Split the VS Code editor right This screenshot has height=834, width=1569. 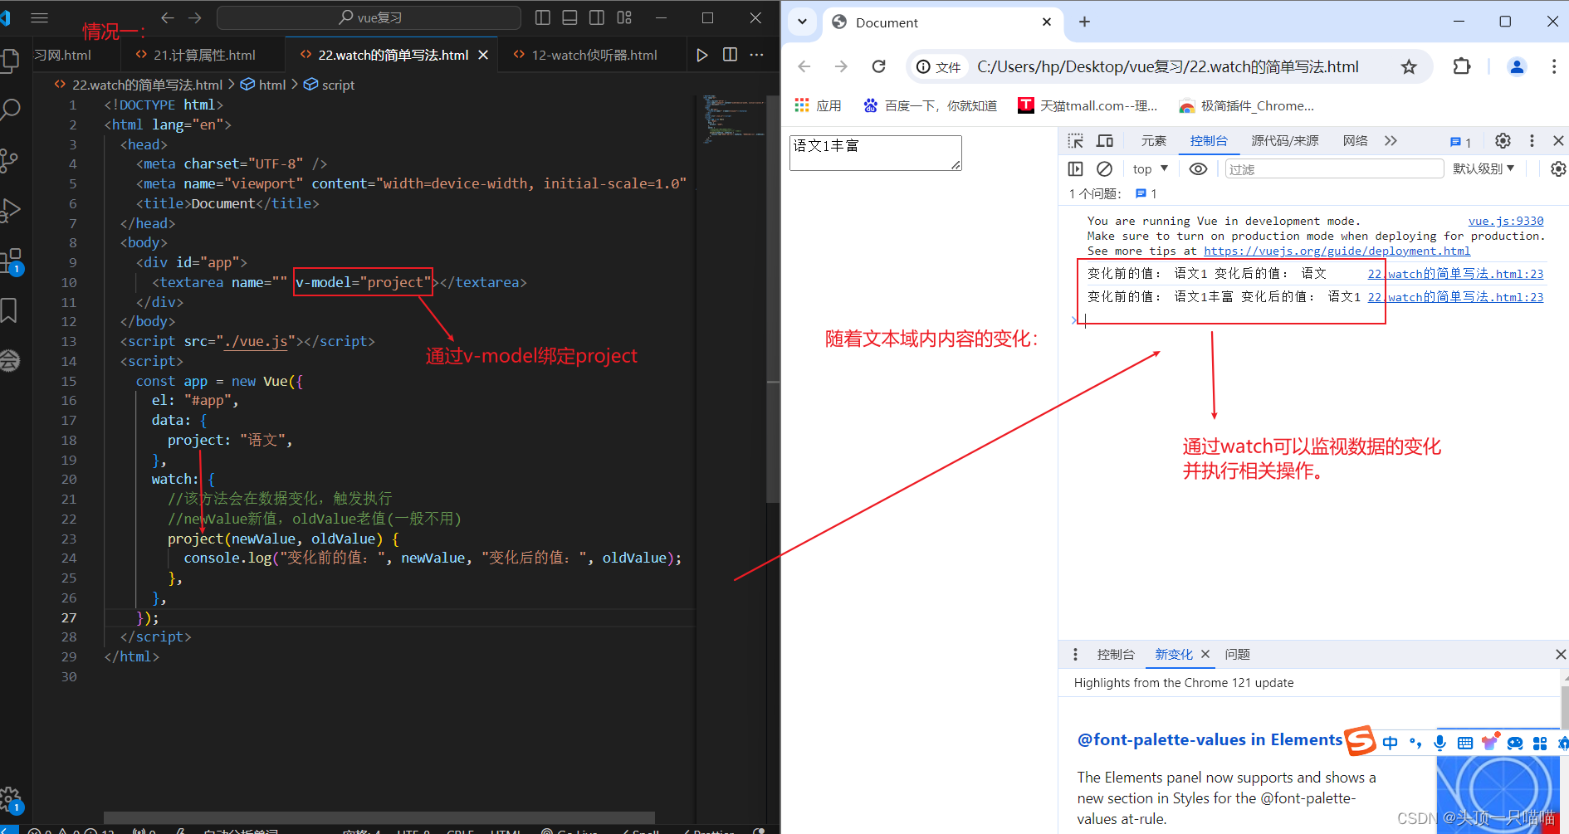pyautogui.click(x=730, y=55)
